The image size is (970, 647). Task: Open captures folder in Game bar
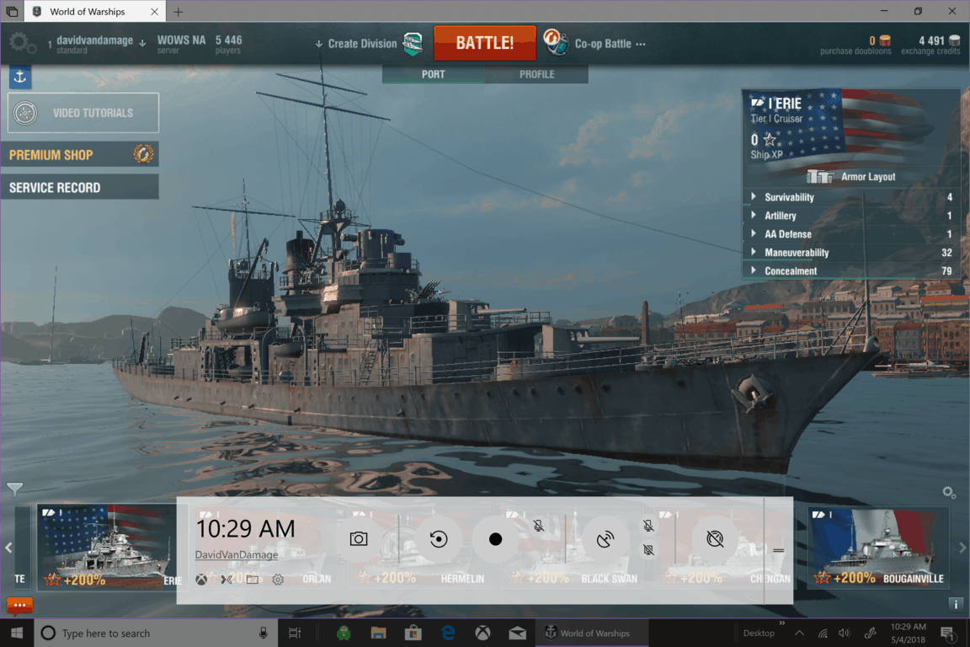pos(253,580)
